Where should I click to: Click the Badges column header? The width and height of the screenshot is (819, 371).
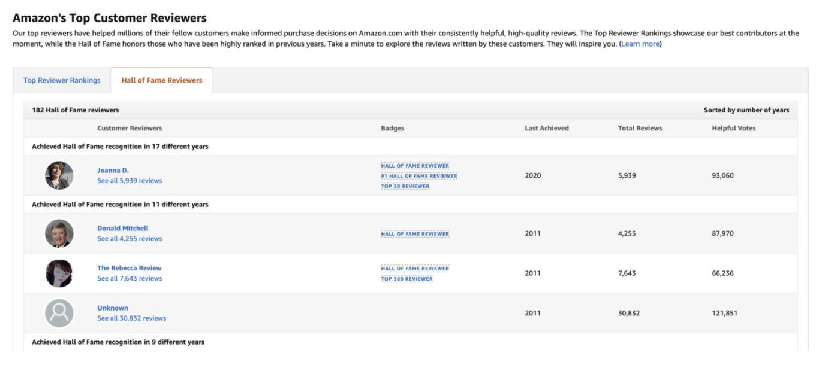pyautogui.click(x=393, y=128)
